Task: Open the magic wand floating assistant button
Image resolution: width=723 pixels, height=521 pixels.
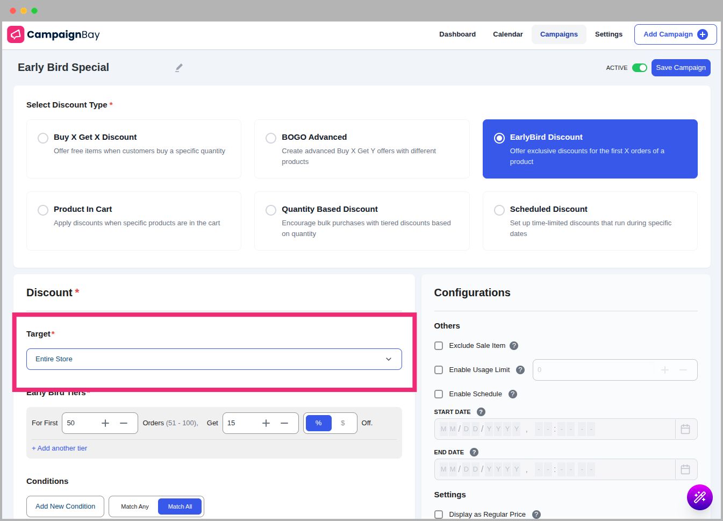Action: point(699,497)
